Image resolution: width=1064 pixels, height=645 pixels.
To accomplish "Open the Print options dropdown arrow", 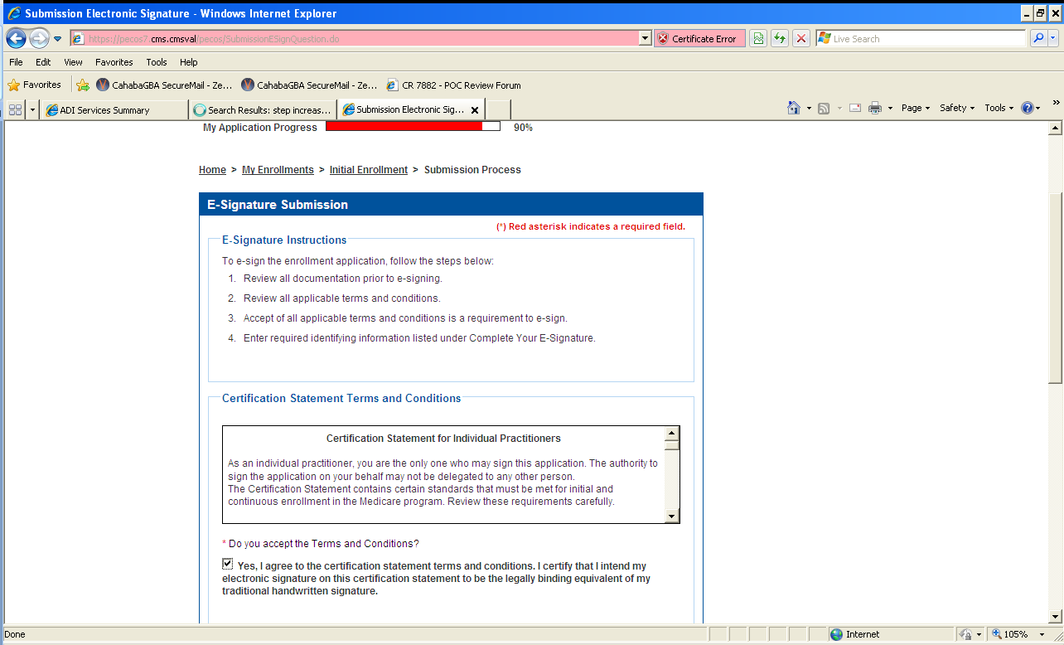I will pos(890,109).
